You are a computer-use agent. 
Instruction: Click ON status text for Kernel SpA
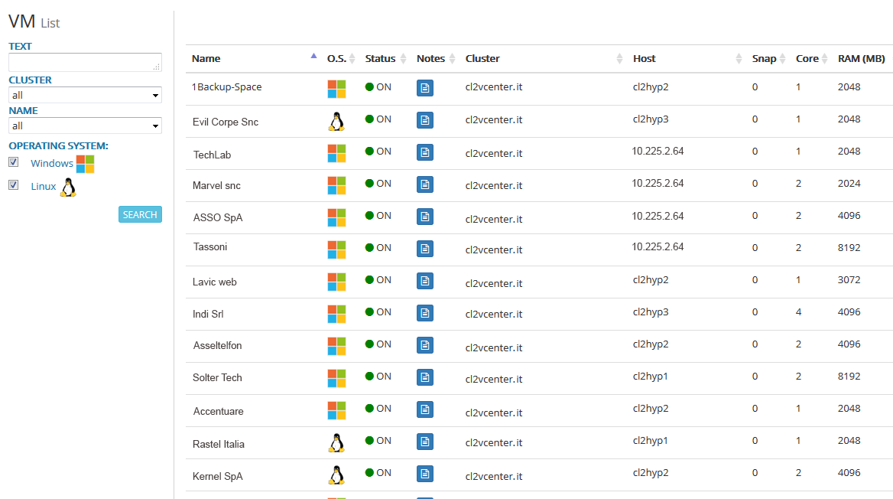click(x=384, y=473)
